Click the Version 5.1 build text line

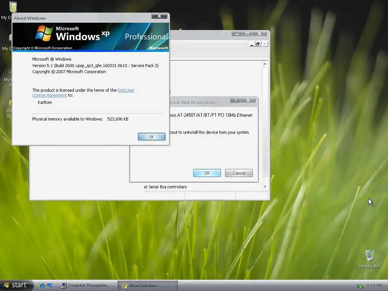[x=95, y=66]
